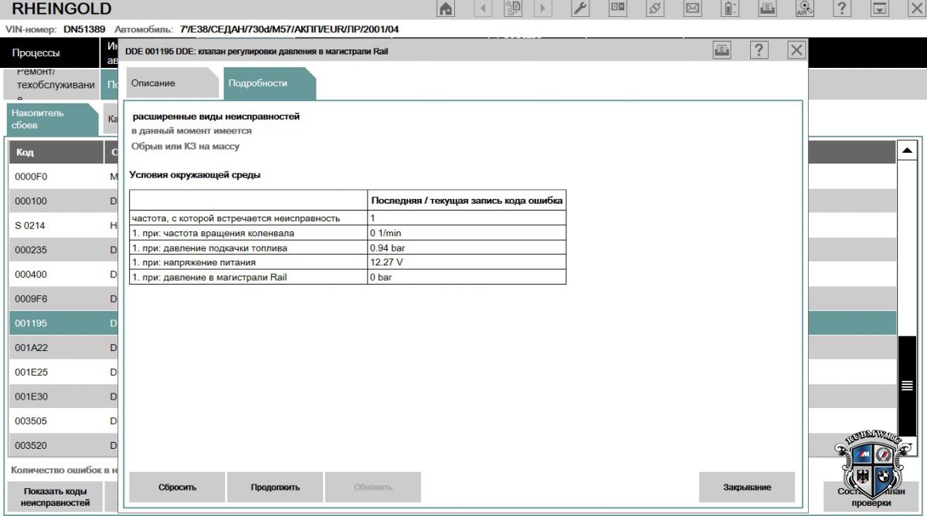Click the 'Последняя / текущая запись' column header
Viewport: 927px width, 516px height.
click(x=467, y=201)
